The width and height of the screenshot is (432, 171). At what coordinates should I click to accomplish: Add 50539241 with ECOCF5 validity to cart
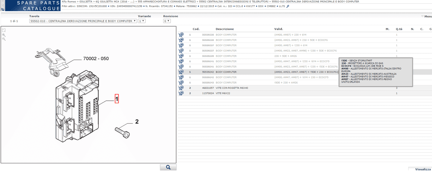tap(181, 61)
